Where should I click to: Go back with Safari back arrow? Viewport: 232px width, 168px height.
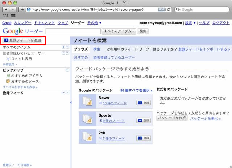6,10
